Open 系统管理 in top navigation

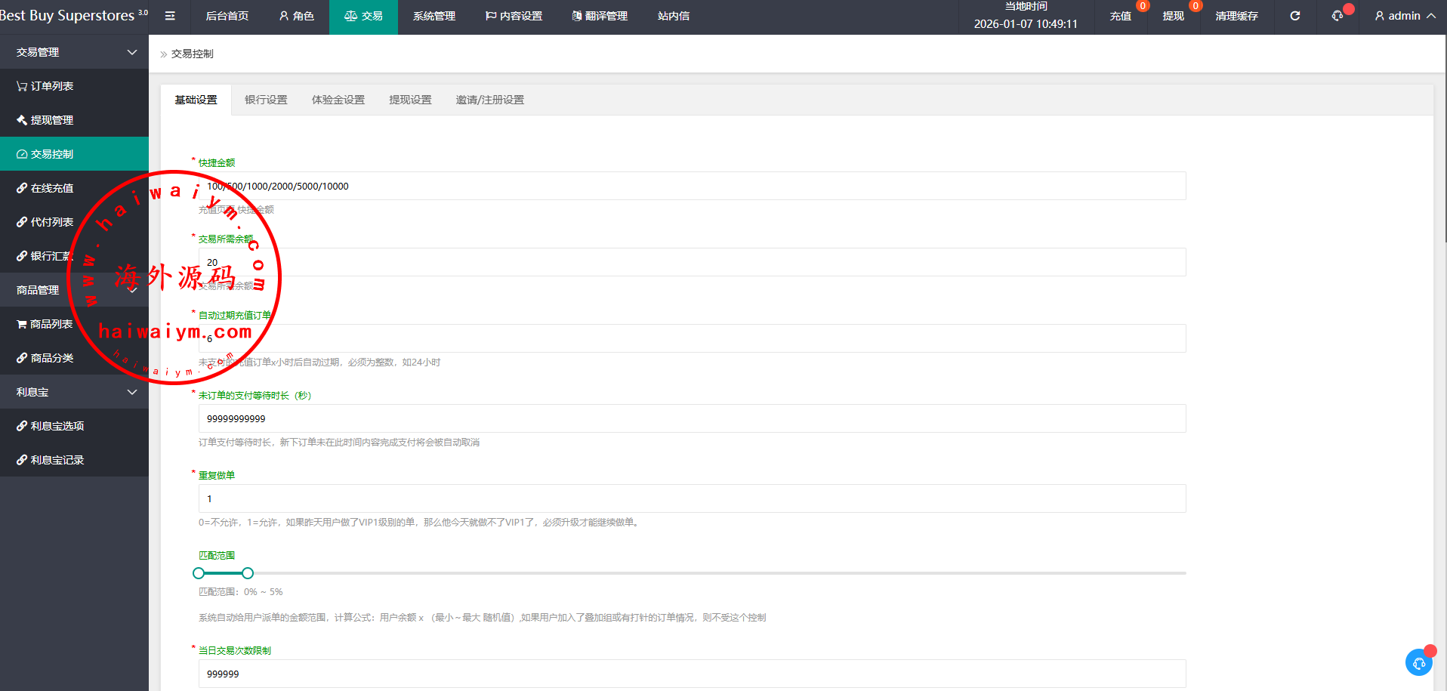(x=433, y=16)
